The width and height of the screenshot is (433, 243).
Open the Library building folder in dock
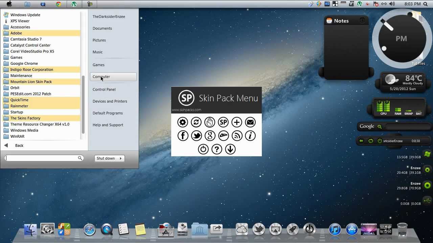(x=200, y=230)
